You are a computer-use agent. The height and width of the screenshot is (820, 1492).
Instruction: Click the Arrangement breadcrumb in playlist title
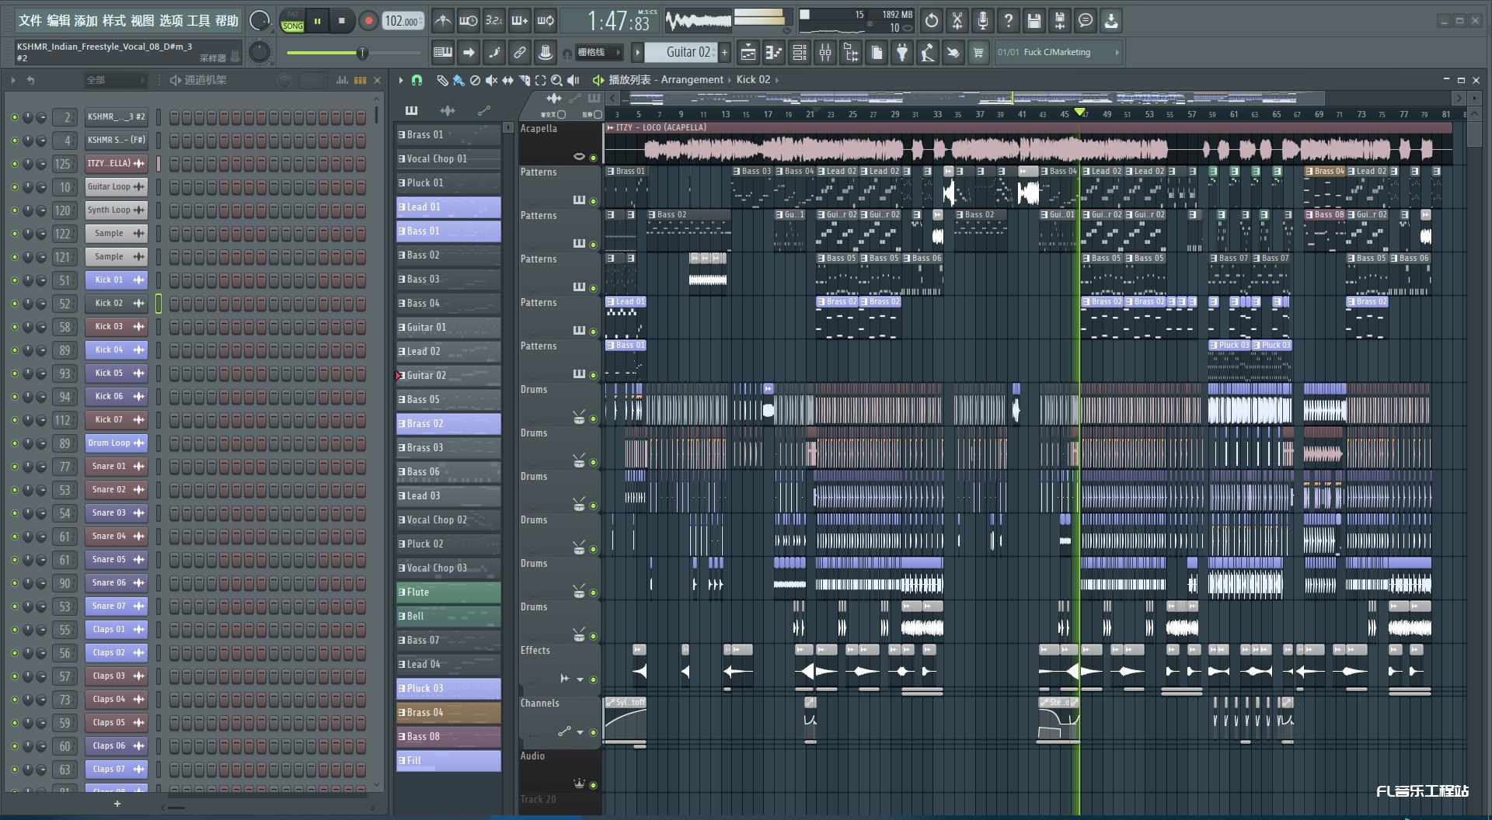692,80
